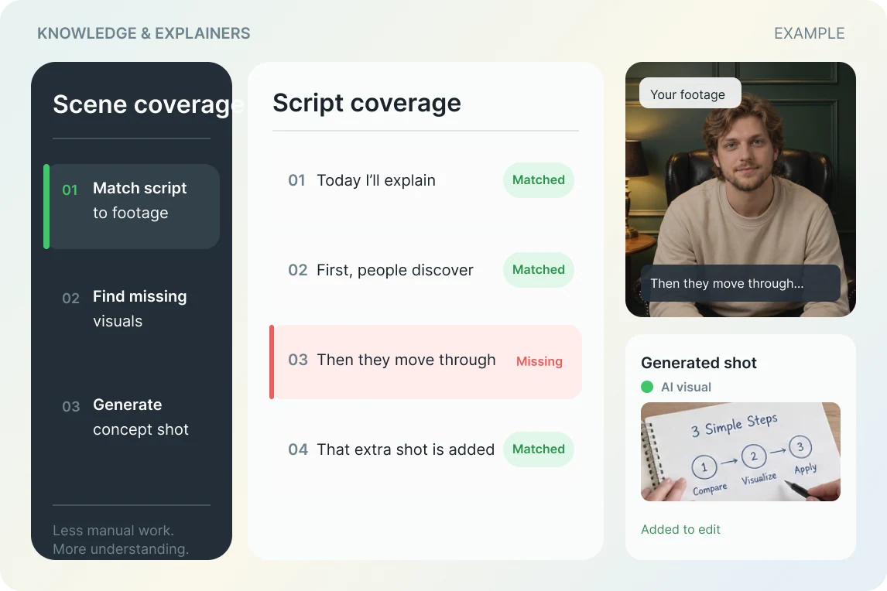The width and height of the screenshot is (887, 591).
Task: Select script line 'That extra shot is added'
Action: click(x=406, y=449)
